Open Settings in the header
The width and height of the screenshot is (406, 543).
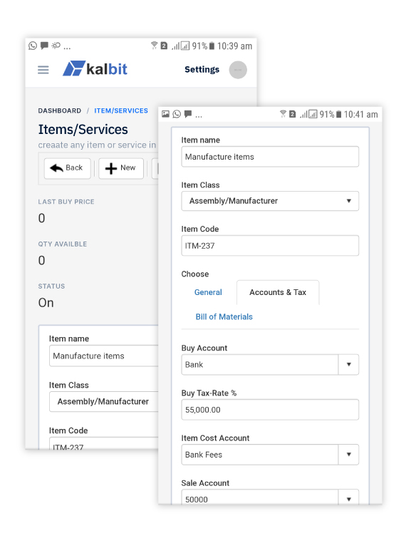pos(202,70)
